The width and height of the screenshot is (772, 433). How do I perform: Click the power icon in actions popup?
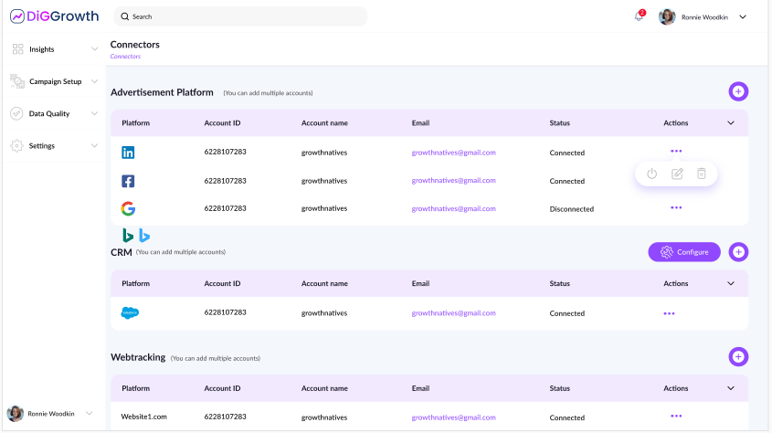pyautogui.click(x=651, y=174)
